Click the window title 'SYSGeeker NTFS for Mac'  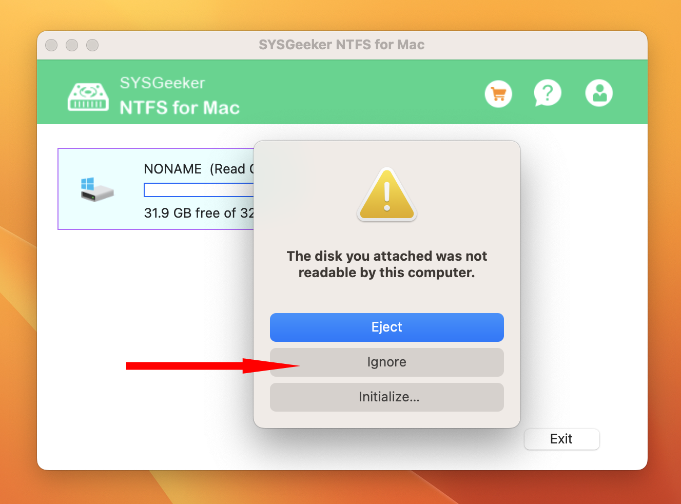(x=342, y=45)
